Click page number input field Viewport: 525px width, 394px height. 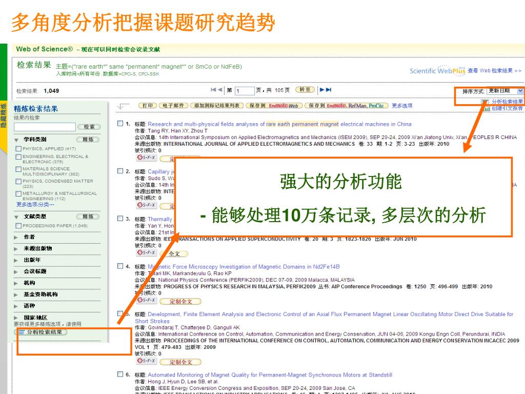tap(245, 90)
